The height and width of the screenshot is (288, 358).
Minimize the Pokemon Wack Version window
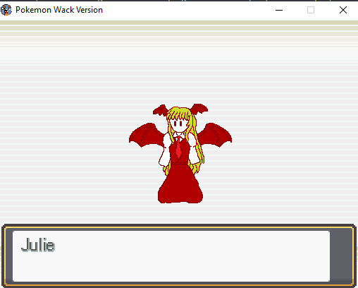279,10
